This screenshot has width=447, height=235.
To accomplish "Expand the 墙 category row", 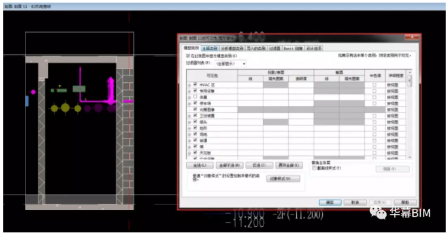I will click(x=190, y=147).
